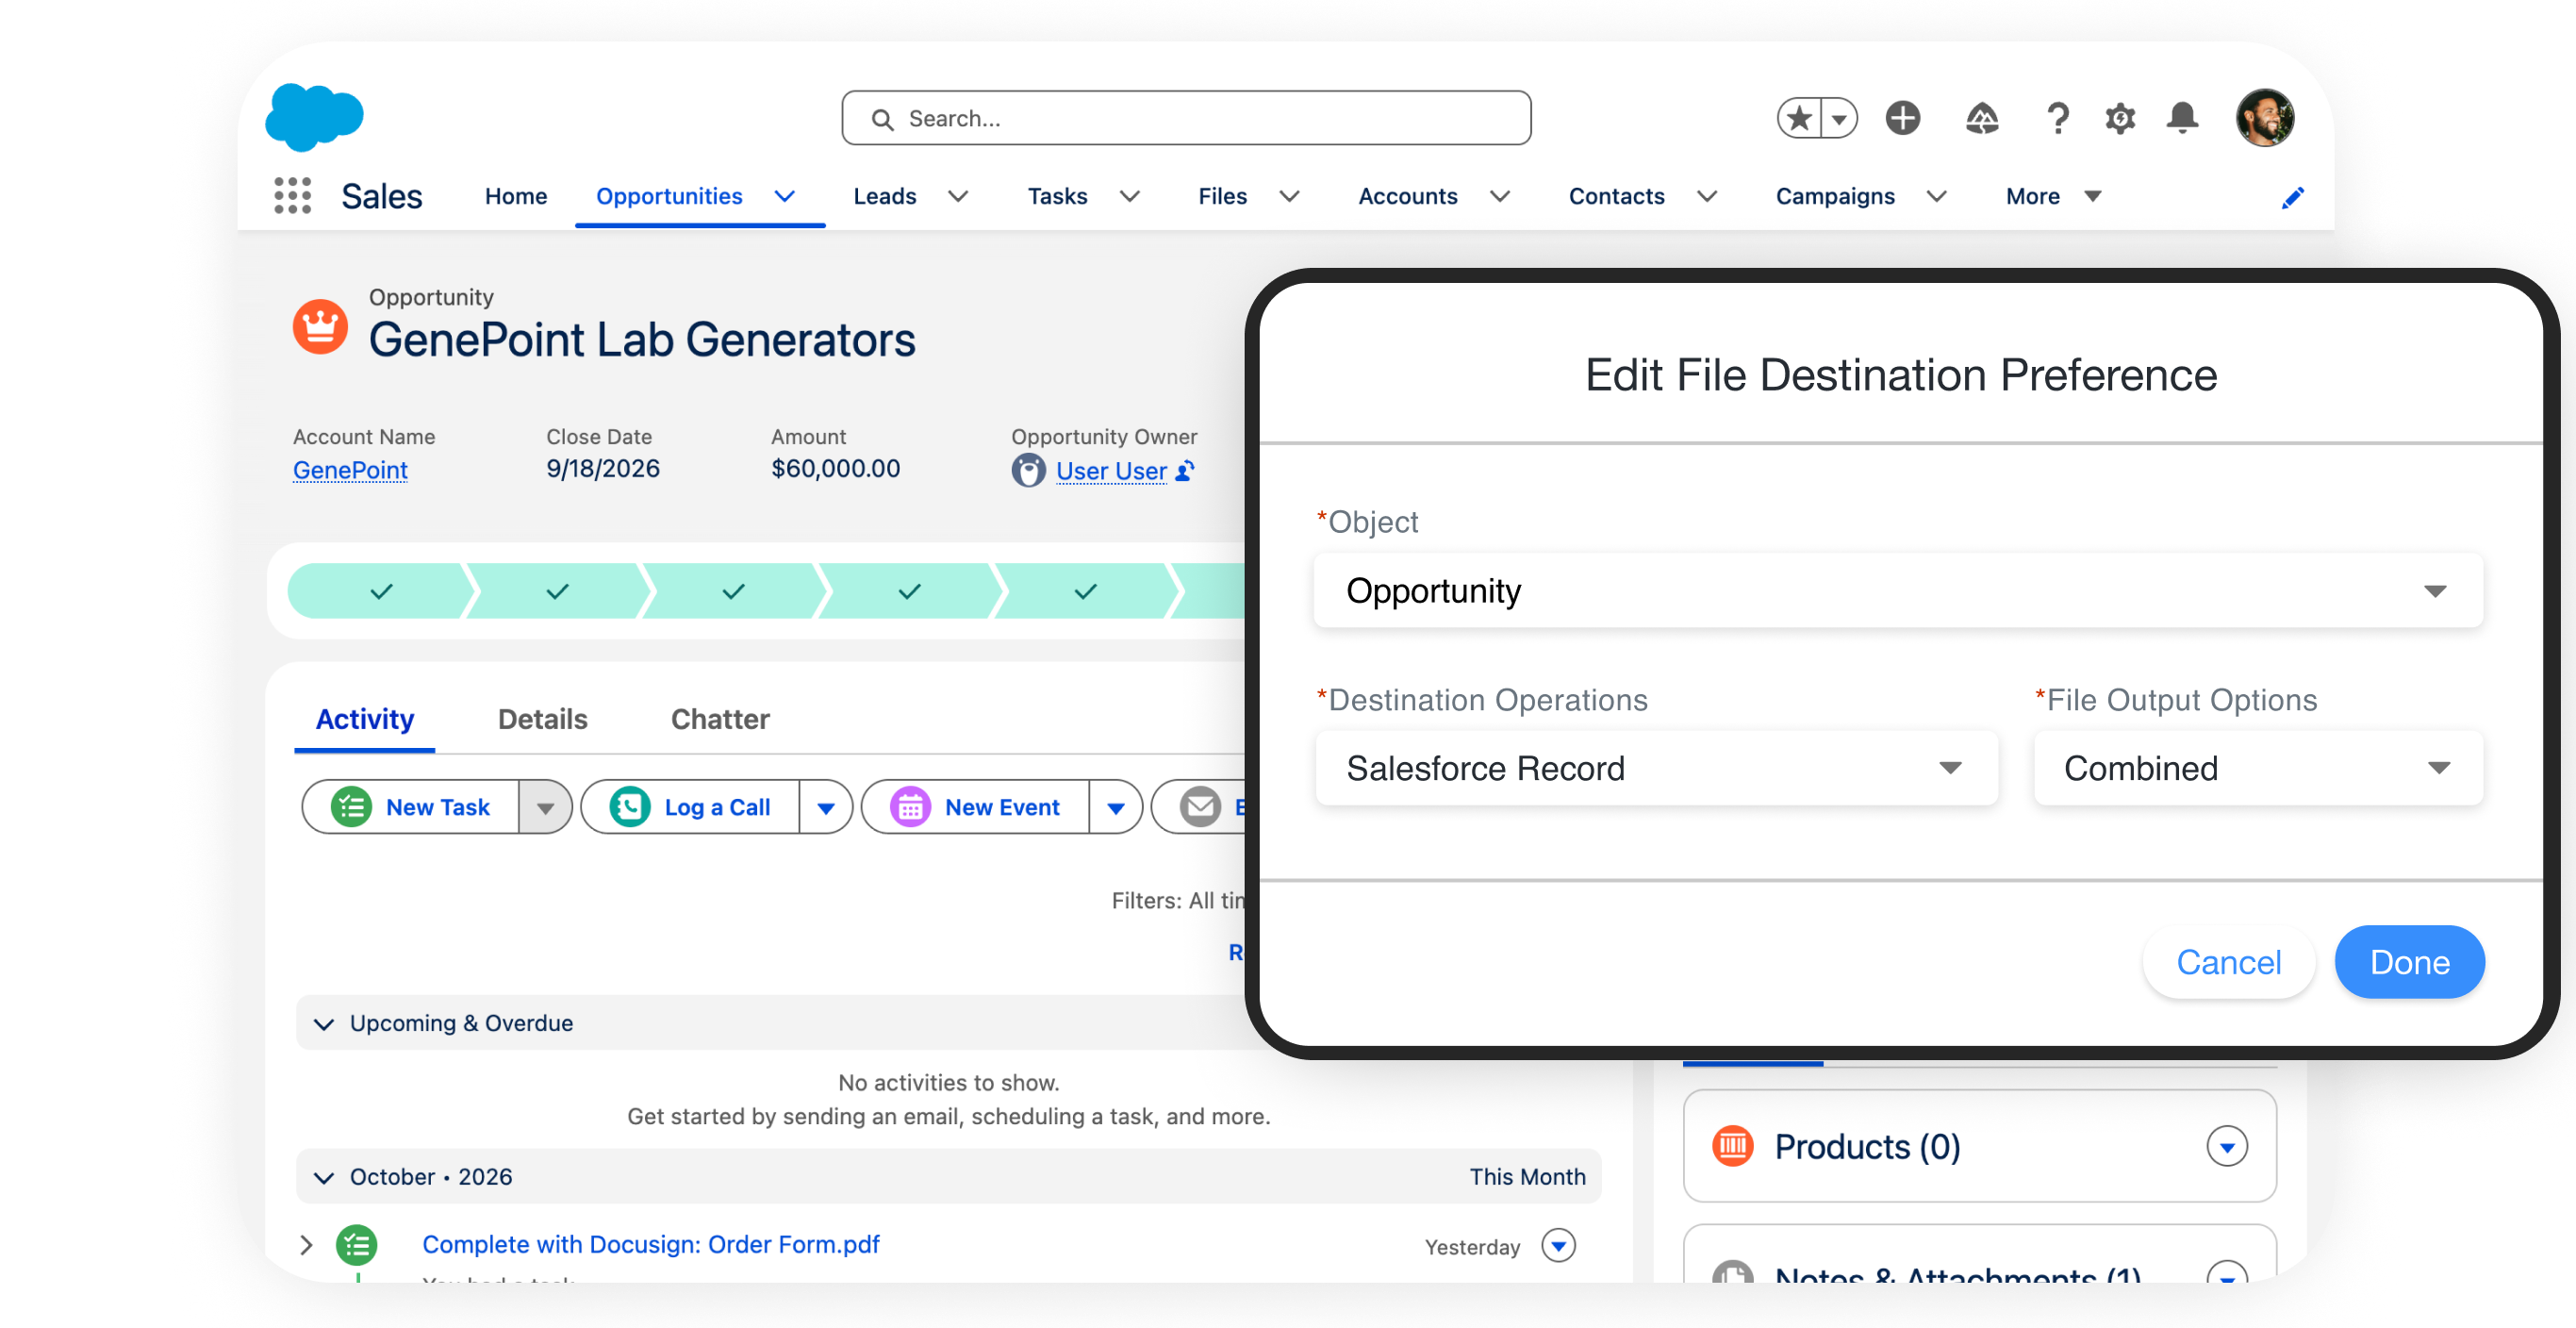Collapse the Upcoming & Overdue section
Viewport: 2576px width, 1328px height.
pyautogui.click(x=323, y=1023)
